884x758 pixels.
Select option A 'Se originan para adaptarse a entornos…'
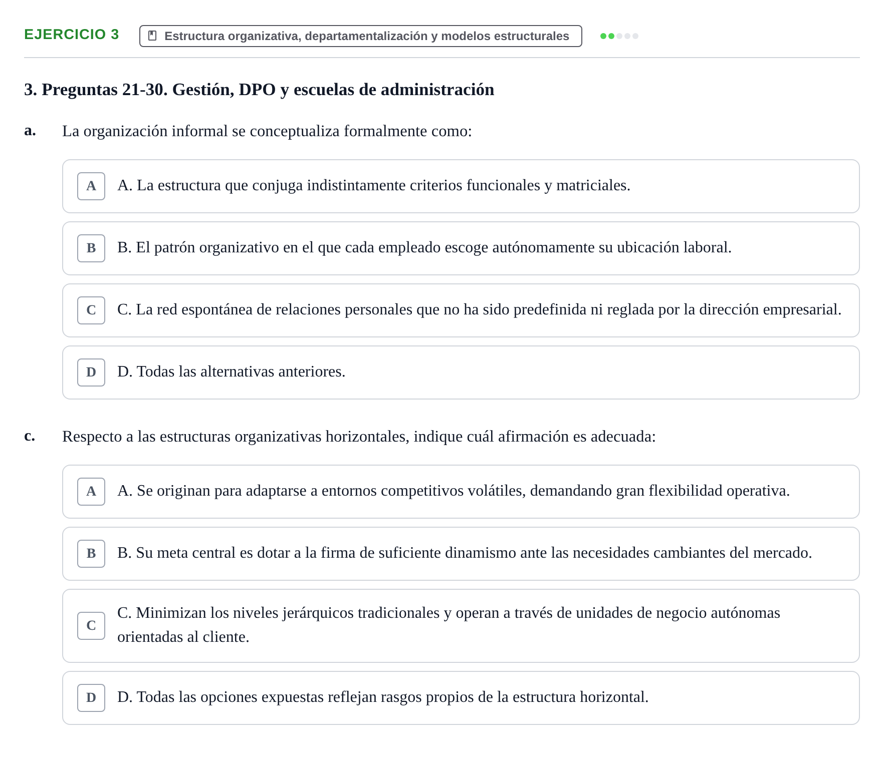[x=461, y=492]
